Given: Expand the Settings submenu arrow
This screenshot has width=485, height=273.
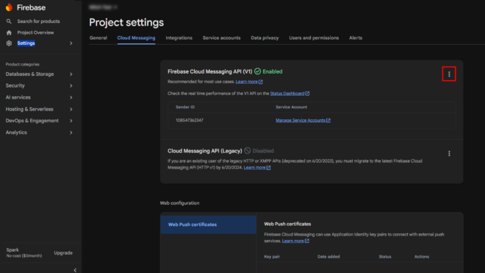Looking at the screenshot, I should pyautogui.click(x=71, y=43).
